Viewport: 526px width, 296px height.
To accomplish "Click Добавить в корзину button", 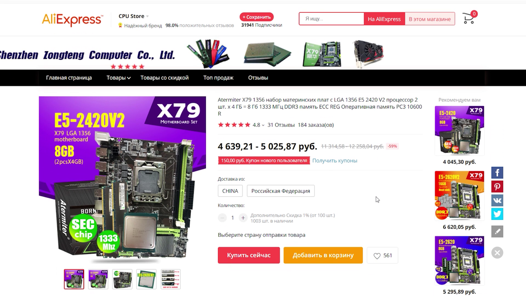I will click(x=323, y=255).
